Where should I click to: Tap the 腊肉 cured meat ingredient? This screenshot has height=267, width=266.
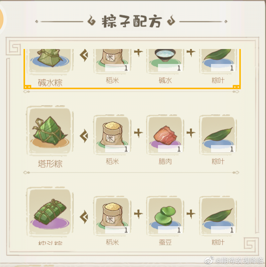[x=165, y=135]
